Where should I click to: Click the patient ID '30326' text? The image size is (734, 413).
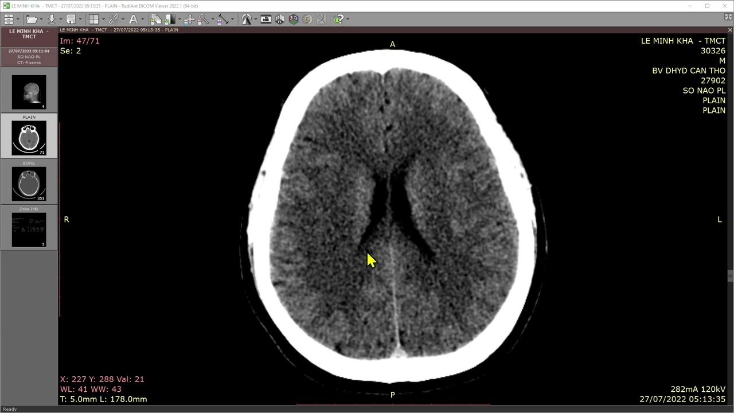[x=713, y=50]
